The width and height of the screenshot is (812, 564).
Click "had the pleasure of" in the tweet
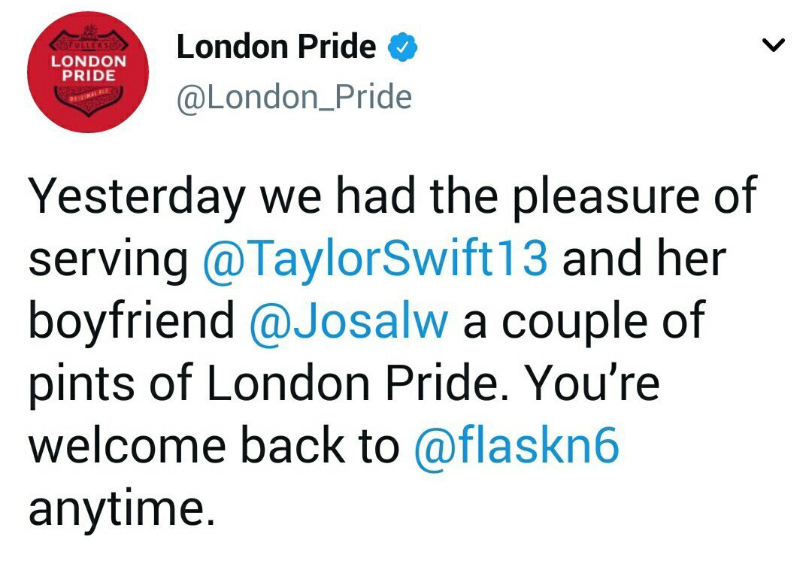(x=555, y=199)
